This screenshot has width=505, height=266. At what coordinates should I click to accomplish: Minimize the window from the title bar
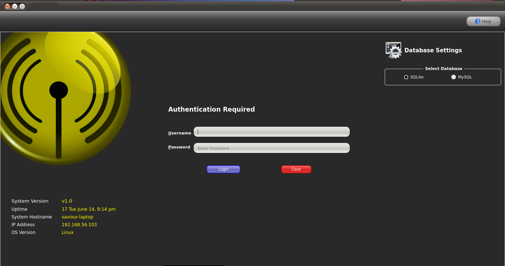[15, 6]
